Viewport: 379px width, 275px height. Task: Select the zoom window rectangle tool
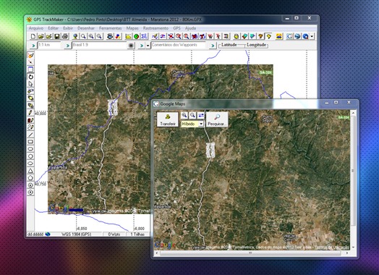pos(30,69)
